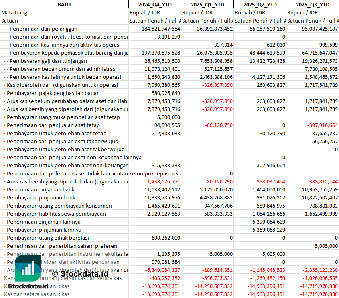339x298 pixels.
Task: Select the 2025_Q3_YTD column header
Action: [313, 4]
